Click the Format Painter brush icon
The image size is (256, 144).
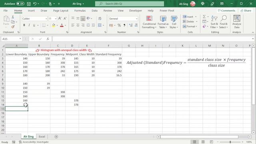click(x=13, y=27)
